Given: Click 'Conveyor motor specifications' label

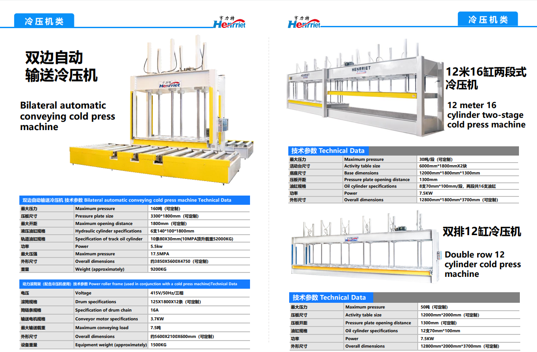Looking at the screenshot, I should coord(107,319).
